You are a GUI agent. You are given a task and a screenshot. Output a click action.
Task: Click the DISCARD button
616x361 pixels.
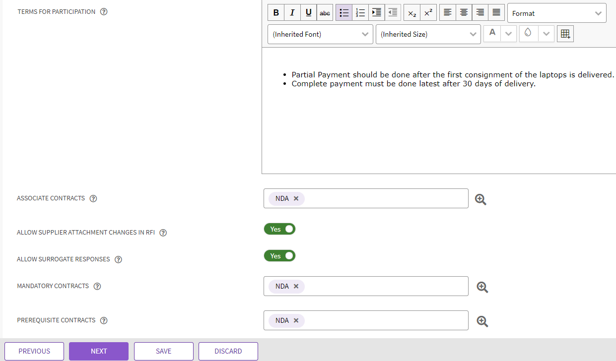[228, 351]
